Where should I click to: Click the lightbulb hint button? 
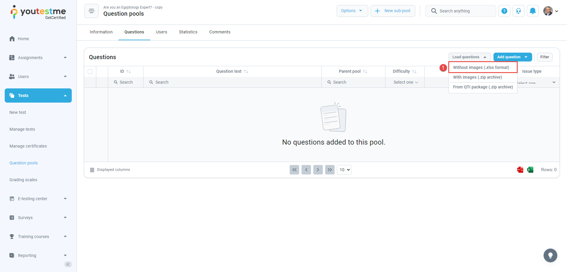pyautogui.click(x=550, y=255)
